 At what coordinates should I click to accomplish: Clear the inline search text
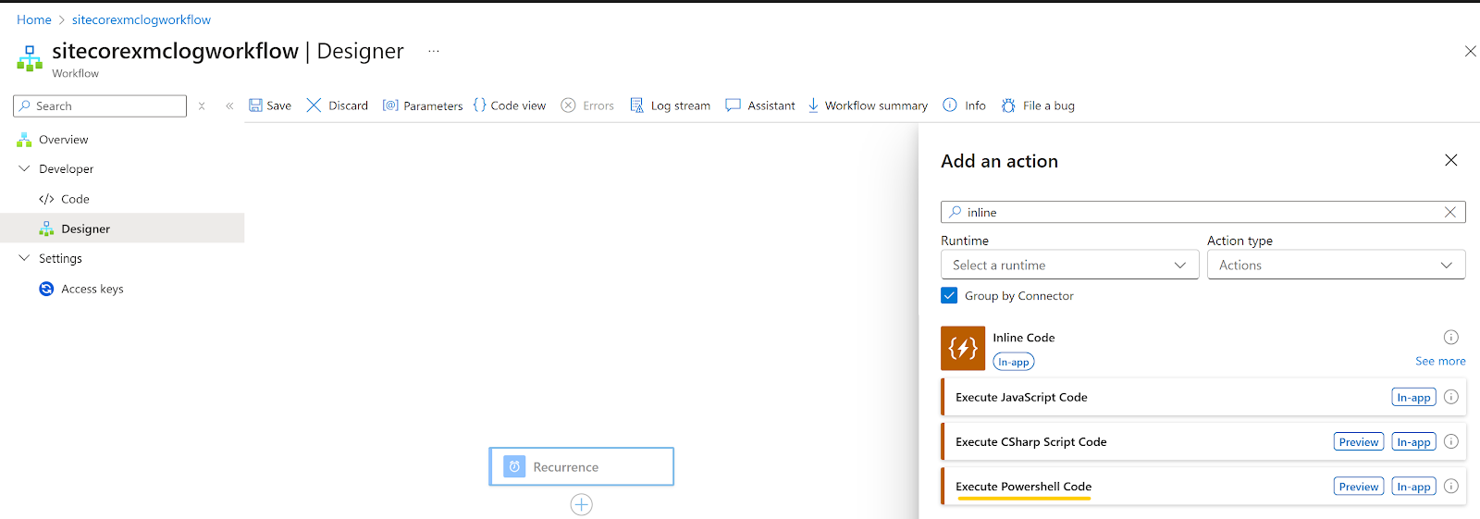point(1450,212)
